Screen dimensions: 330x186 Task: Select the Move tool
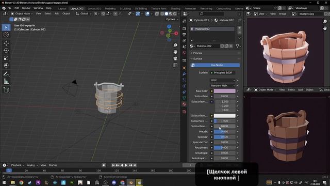point(6,43)
